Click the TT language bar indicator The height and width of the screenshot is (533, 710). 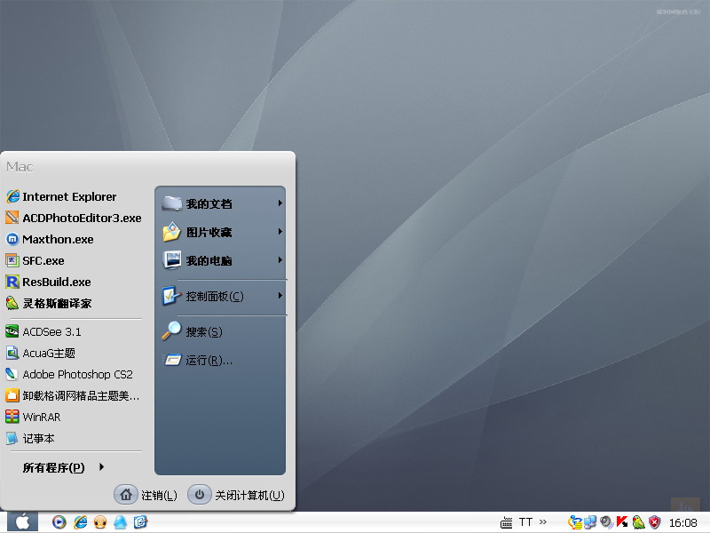point(525,522)
